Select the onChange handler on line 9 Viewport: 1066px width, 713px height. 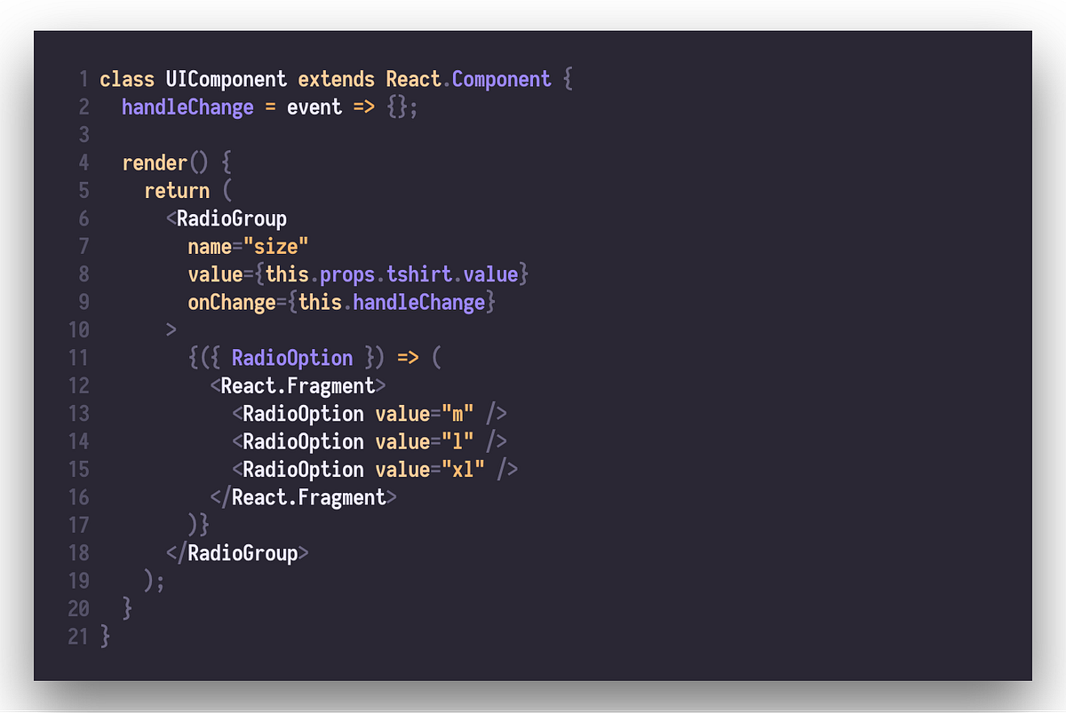coord(340,302)
